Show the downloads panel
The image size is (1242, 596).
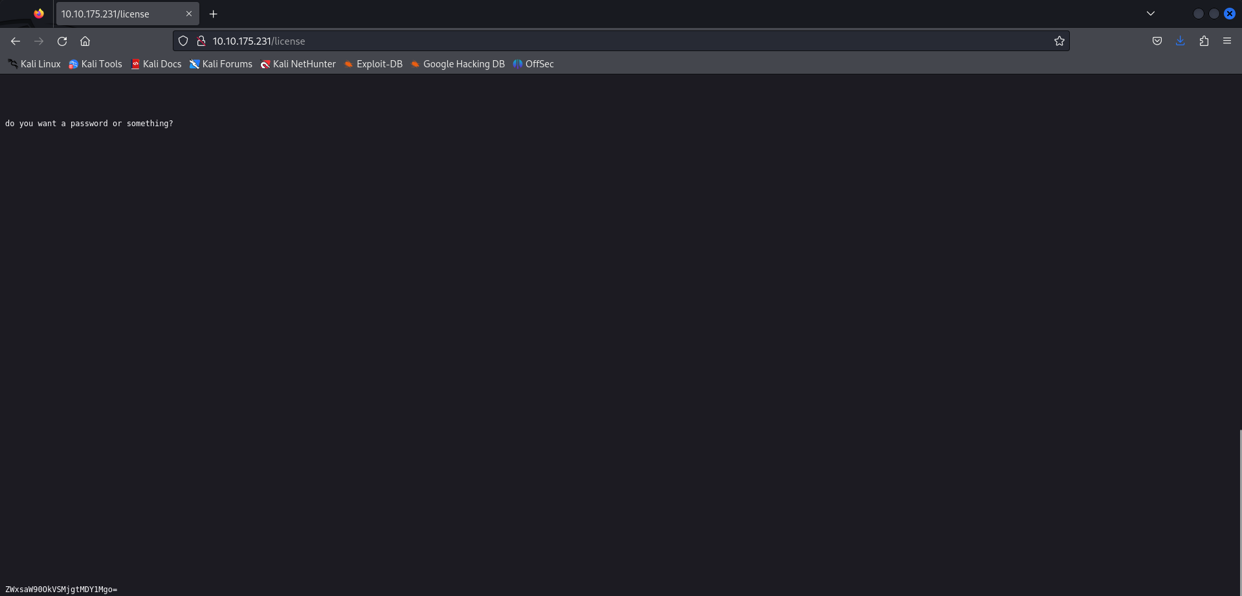(x=1181, y=41)
